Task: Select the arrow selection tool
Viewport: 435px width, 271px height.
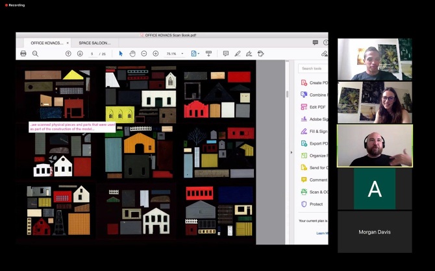Action: [121, 54]
